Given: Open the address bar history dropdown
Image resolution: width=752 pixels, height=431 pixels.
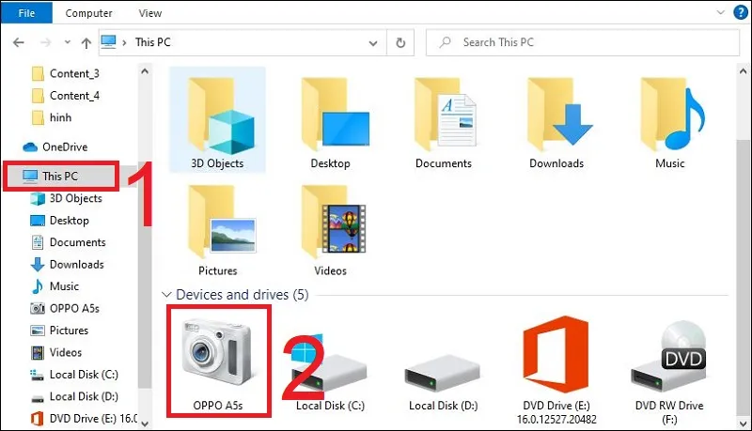Looking at the screenshot, I should tap(375, 42).
